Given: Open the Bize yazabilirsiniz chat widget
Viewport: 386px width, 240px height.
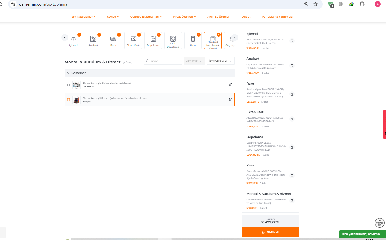Looking at the screenshot, I should coord(362,234).
